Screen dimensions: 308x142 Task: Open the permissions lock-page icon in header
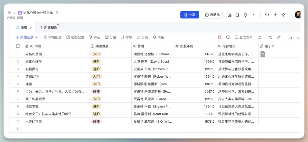230,15
